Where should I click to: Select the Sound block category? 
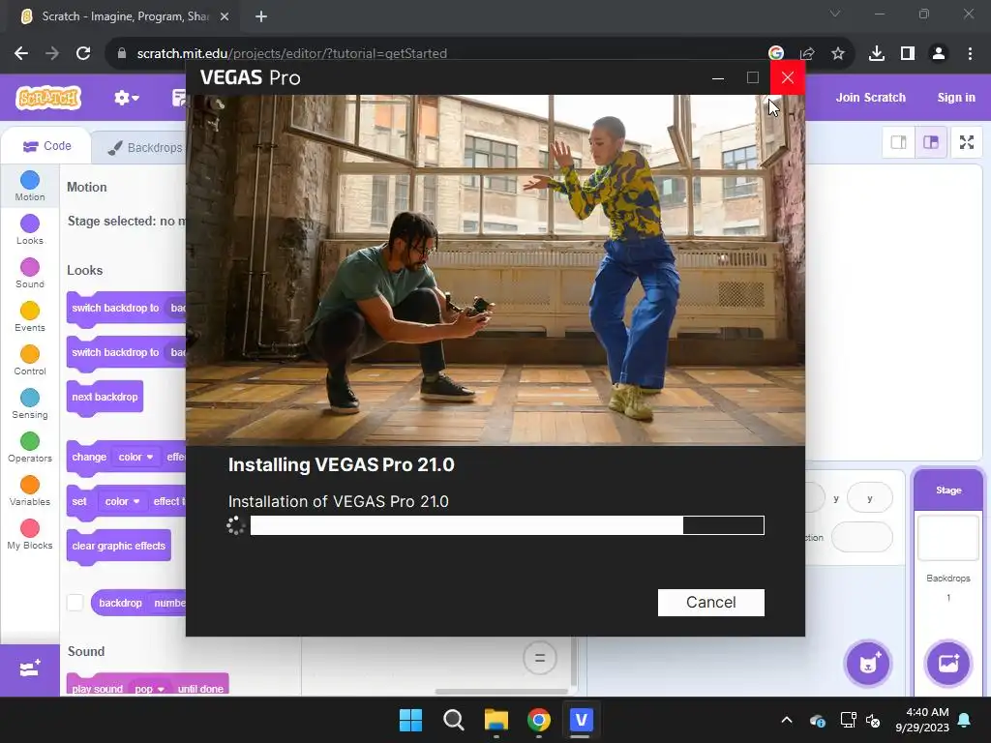coord(30,273)
